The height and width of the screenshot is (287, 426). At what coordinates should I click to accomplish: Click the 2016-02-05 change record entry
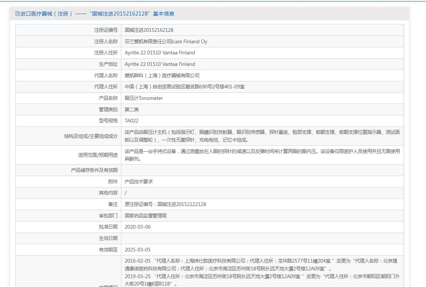click(x=261, y=264)
